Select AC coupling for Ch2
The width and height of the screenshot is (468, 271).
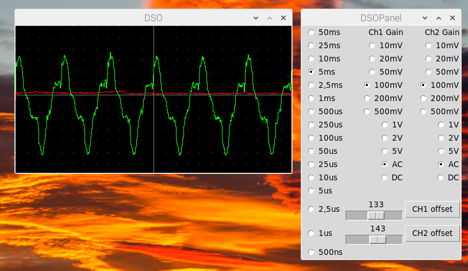click(x=448, y=164)
